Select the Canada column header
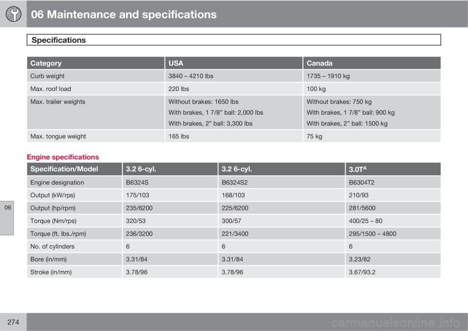Screen dimensions: 468x331 (372, 63)
